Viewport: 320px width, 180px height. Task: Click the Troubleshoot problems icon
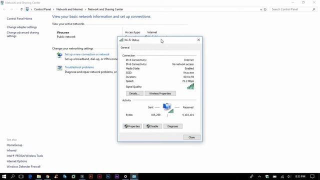point(59,68)
